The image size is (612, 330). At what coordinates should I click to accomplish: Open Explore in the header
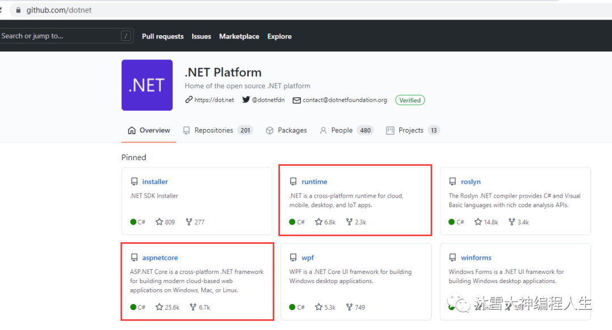(279, 36)
